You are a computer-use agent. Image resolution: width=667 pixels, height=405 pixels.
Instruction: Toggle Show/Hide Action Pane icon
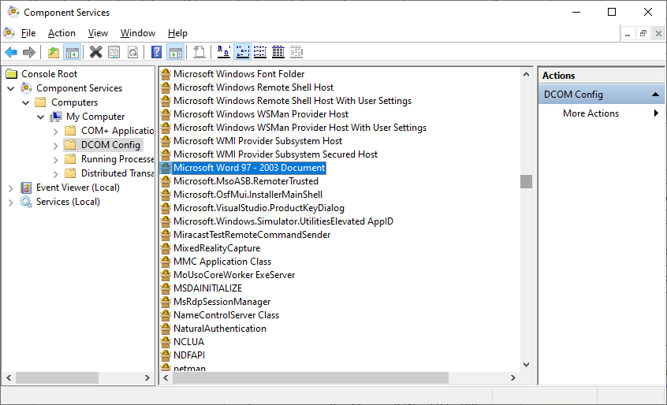coord(176,52)
